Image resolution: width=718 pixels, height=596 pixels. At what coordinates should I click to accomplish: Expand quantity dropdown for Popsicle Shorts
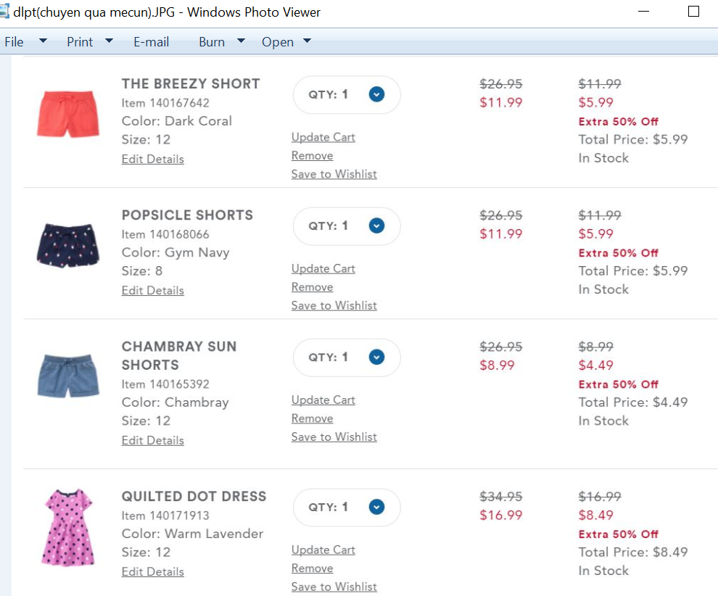(x=376, y=225)
